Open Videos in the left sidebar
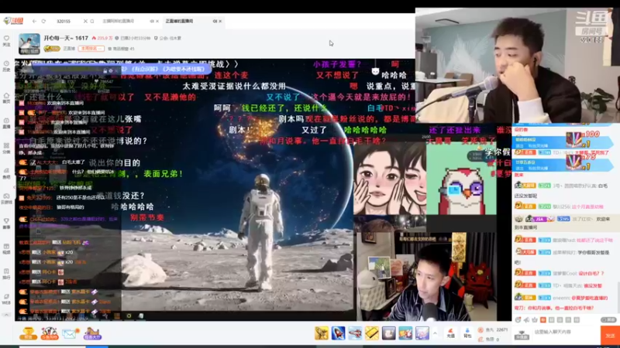 coord(6,248)
